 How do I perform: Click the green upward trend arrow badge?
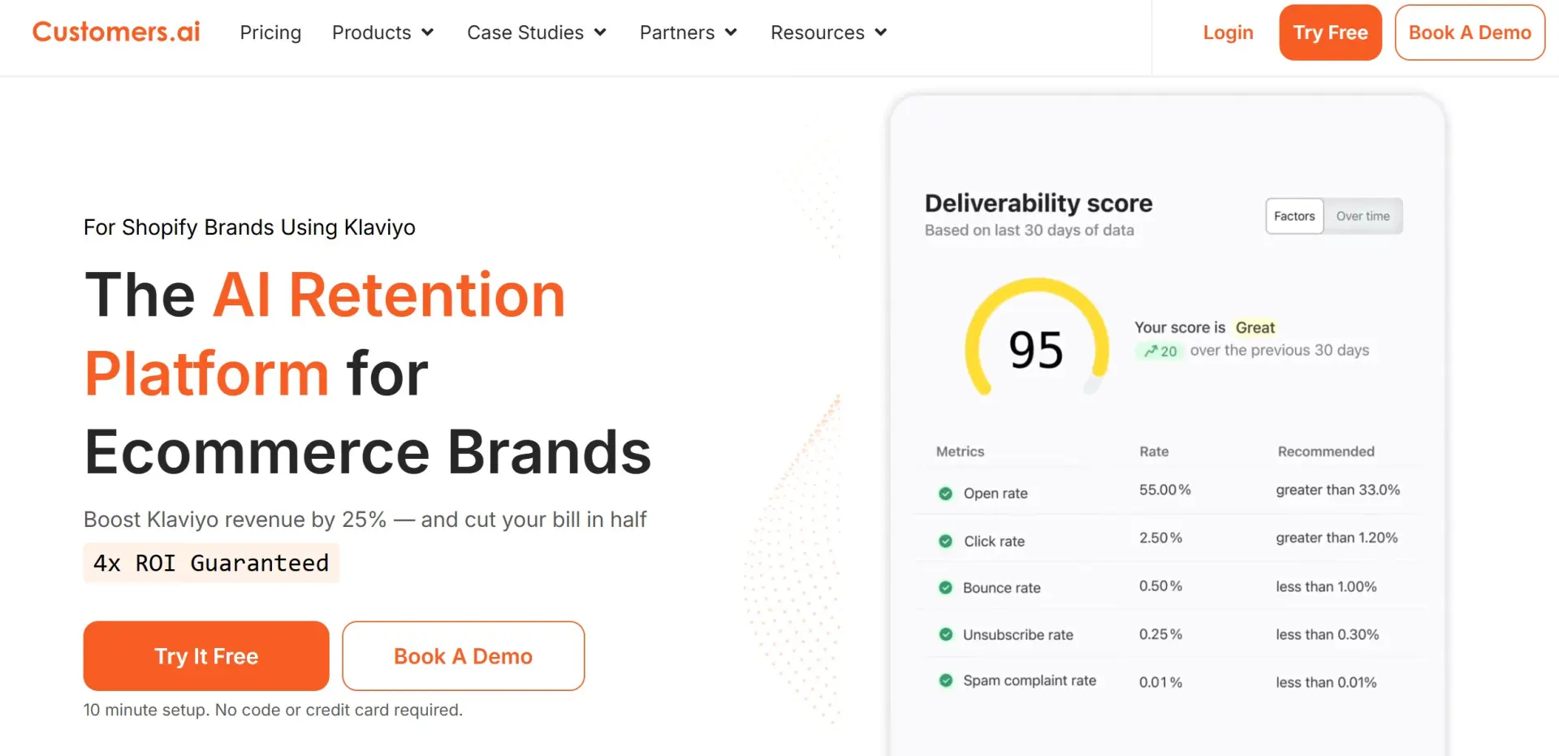1160,351
